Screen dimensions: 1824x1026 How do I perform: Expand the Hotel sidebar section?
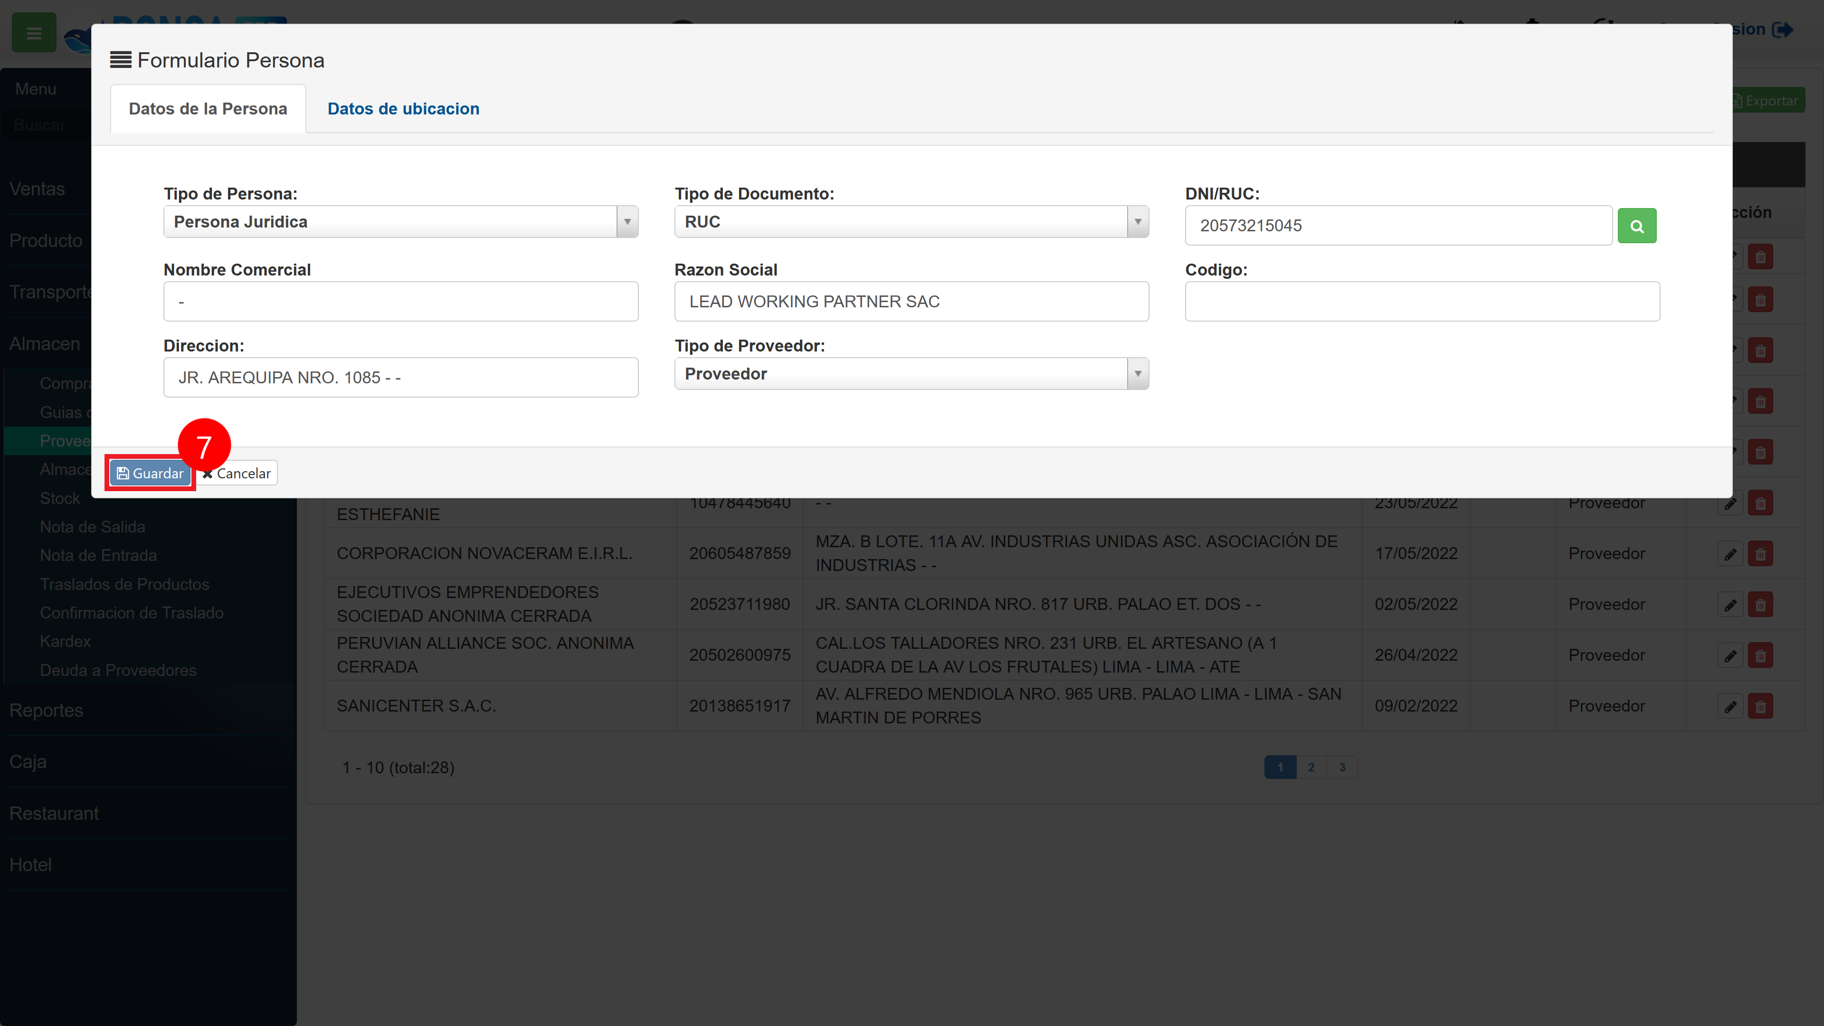pos(30,864)
